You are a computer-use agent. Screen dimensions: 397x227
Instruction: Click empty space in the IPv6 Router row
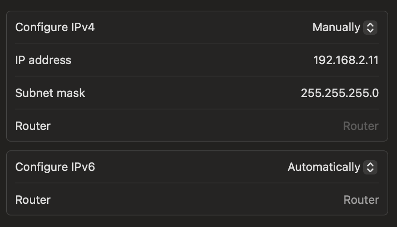(191, 200)
